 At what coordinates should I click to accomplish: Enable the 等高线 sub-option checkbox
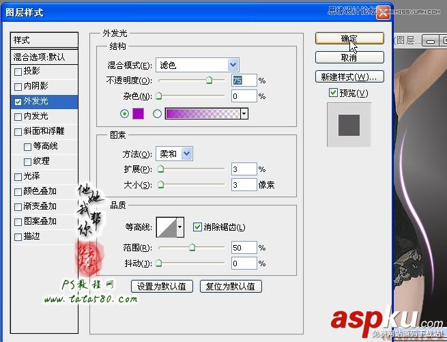coord(28,147)
